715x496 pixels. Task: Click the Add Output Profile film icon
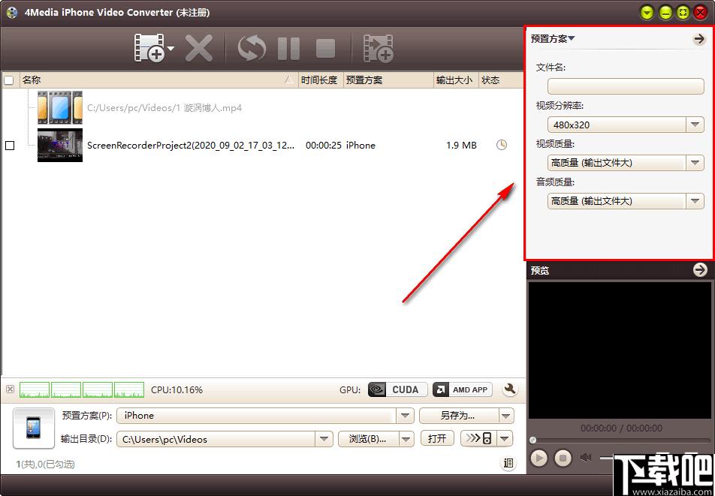[378, 47]
